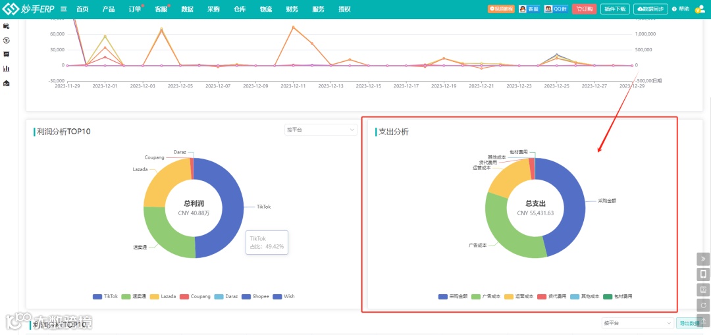Toggle Shopee legend in profit chart

[x=255, y=296]
